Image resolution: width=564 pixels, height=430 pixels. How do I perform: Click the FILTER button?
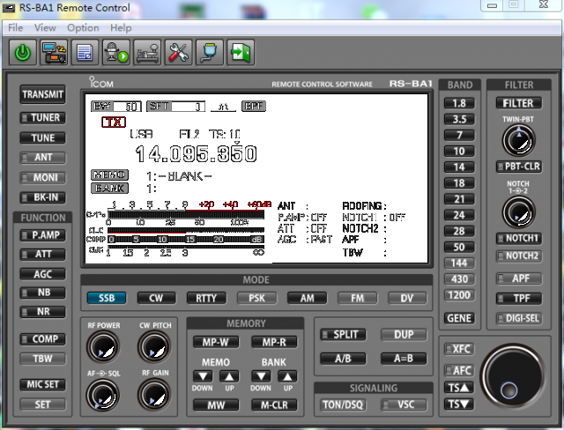pos(519,103)
